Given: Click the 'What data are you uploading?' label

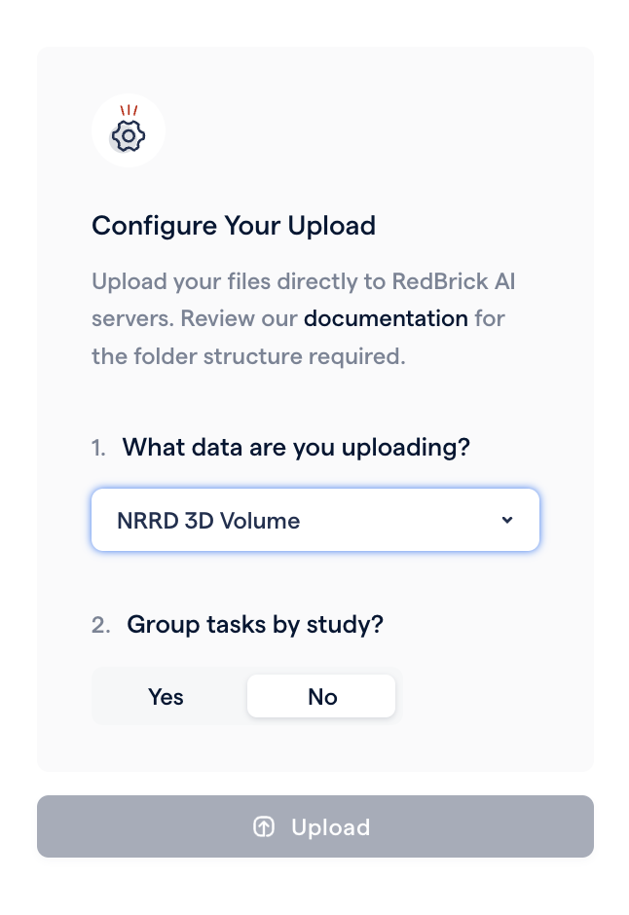Looking at the screenshot, I should point(296,448).
